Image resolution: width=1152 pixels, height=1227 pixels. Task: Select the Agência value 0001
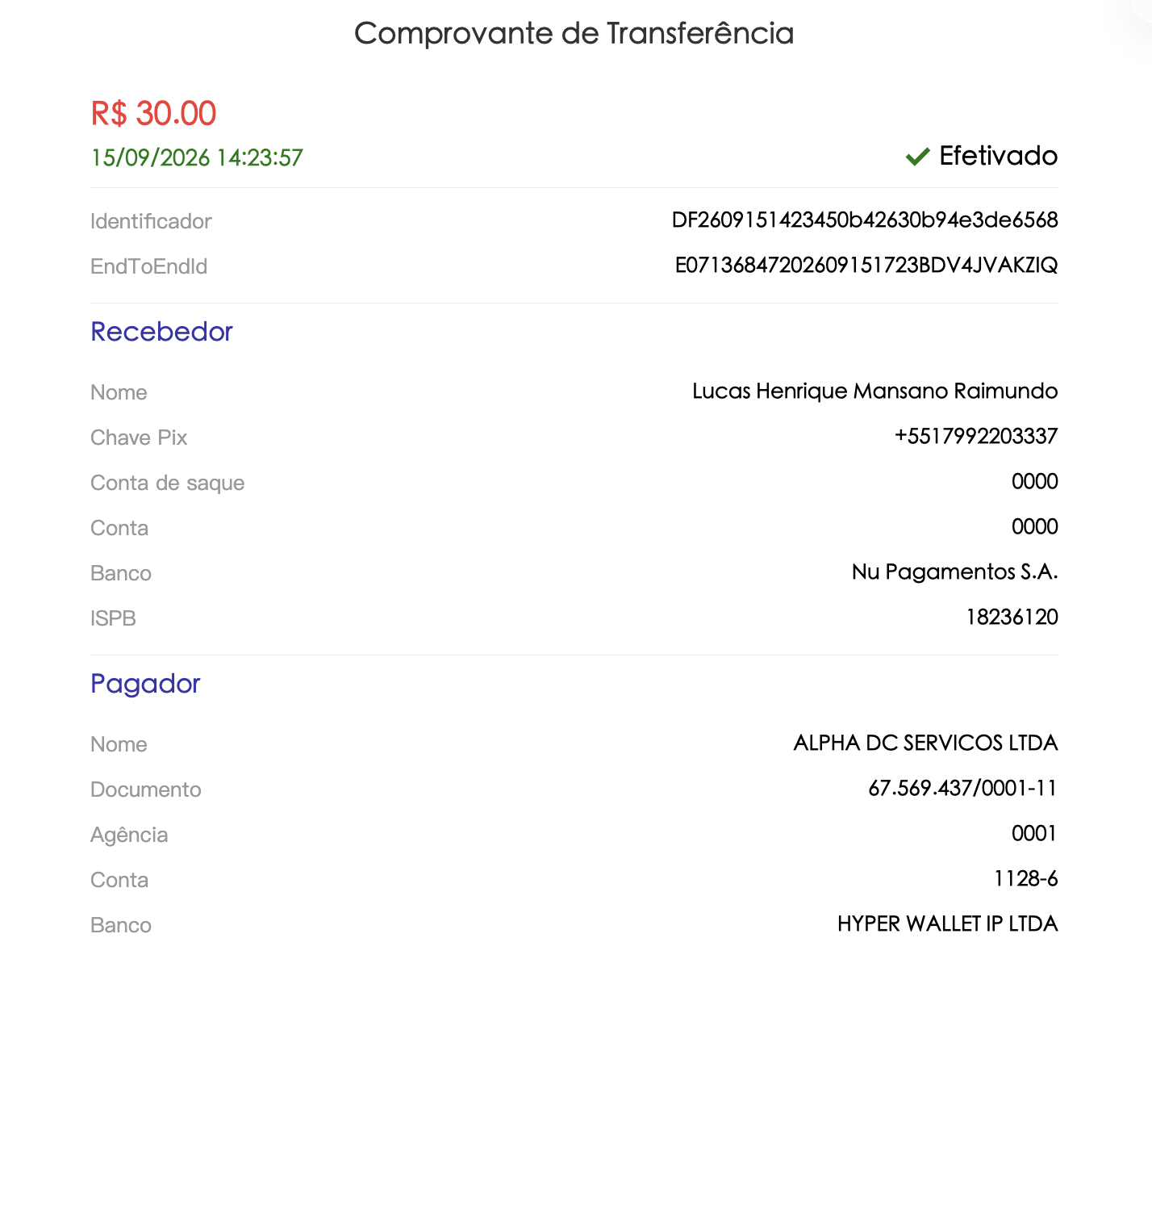point(1035,834)
